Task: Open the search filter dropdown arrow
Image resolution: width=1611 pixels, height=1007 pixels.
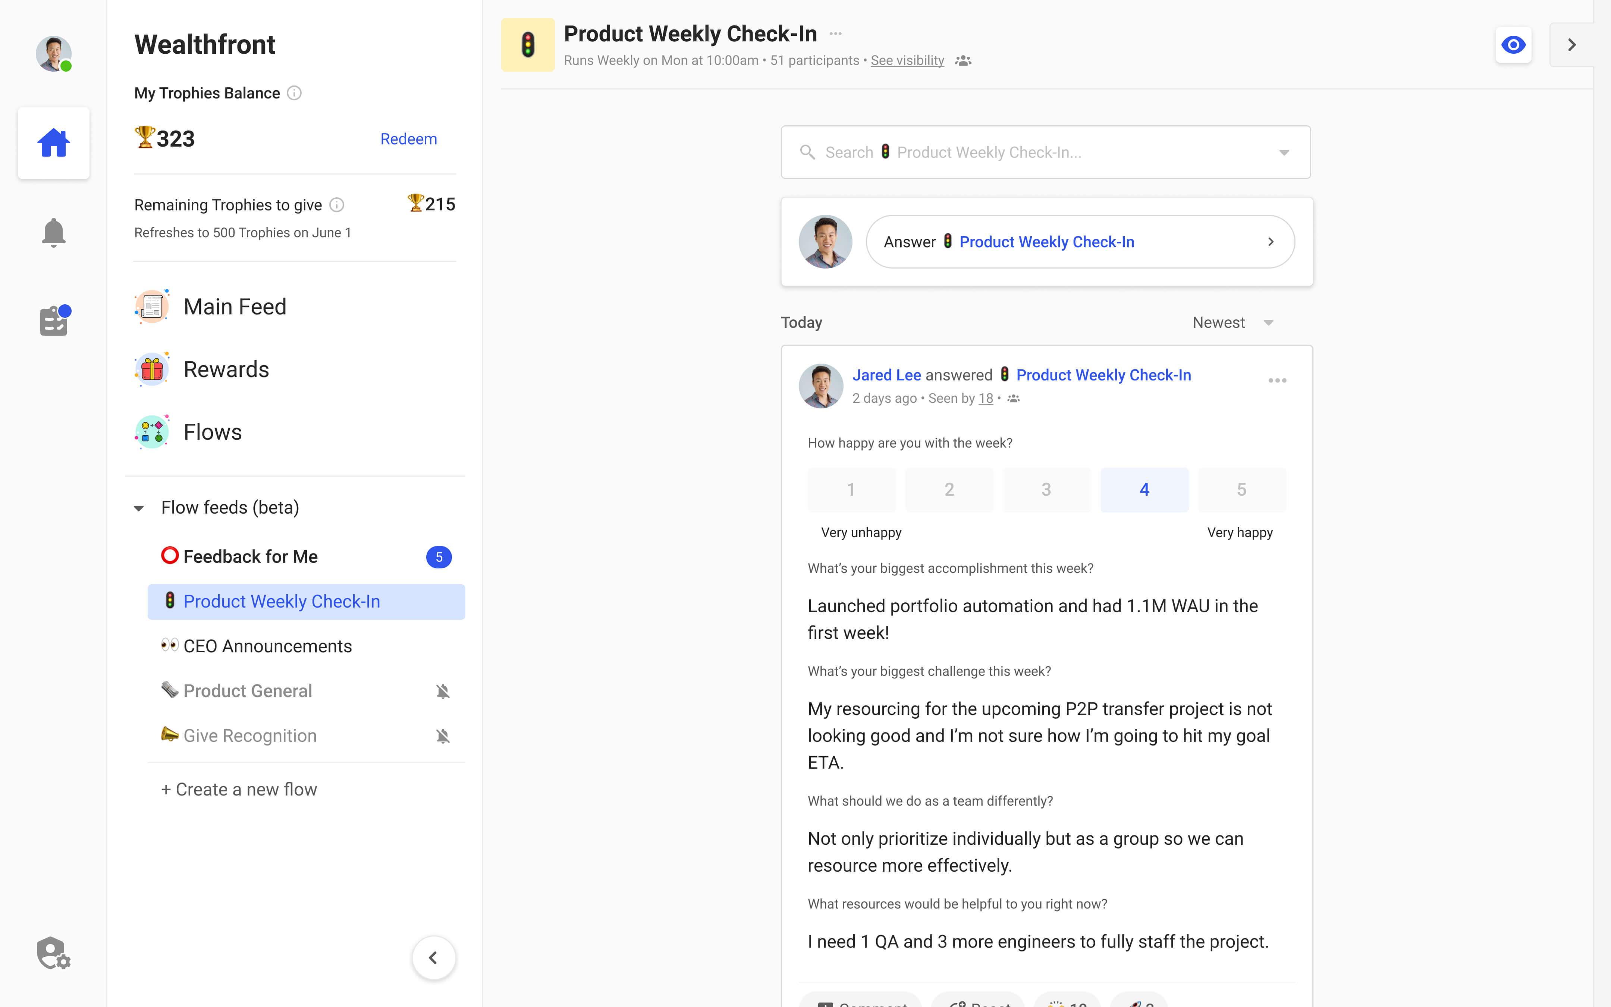Action: click(1284, 152)
